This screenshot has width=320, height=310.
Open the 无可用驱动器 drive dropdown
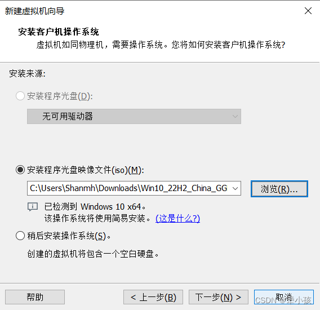click(134, 117)
